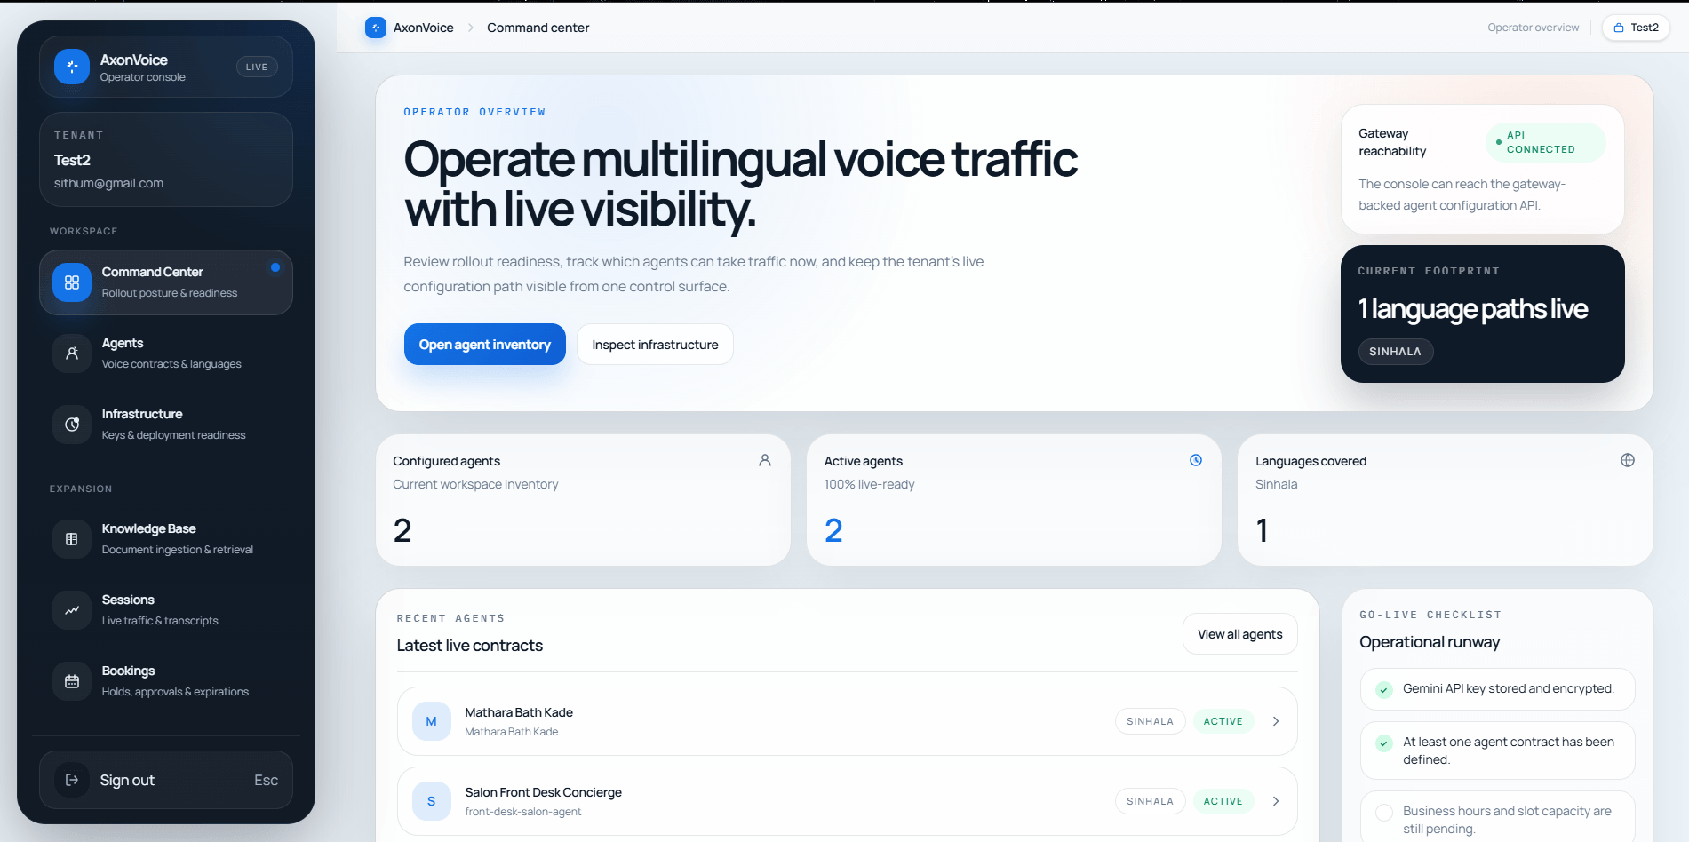Image resolution: width=1689 pixels, height=842 pixels.
Task: Open Knowledge Base menu item
Action: tap(166, 539)
